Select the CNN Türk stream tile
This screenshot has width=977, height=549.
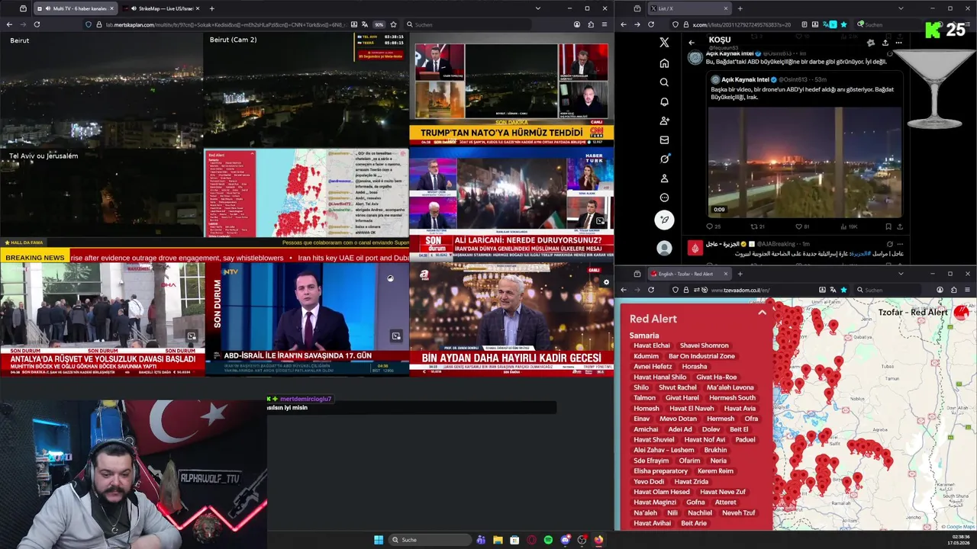tap(511, 89)
